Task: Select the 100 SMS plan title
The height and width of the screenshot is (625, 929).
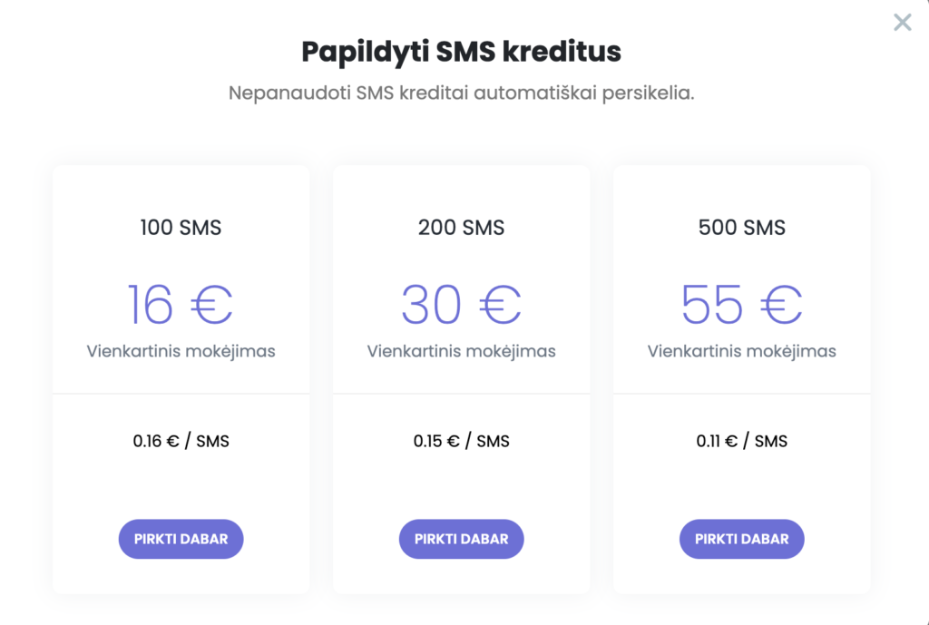Action: [x=181, y=228]
